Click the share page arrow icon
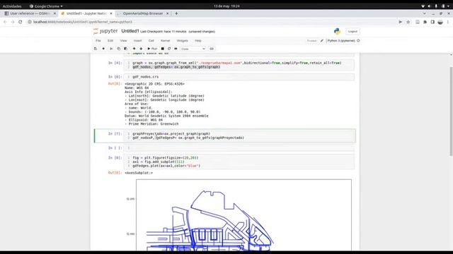Viewport: 453px width, 254px height. [400, 22]
